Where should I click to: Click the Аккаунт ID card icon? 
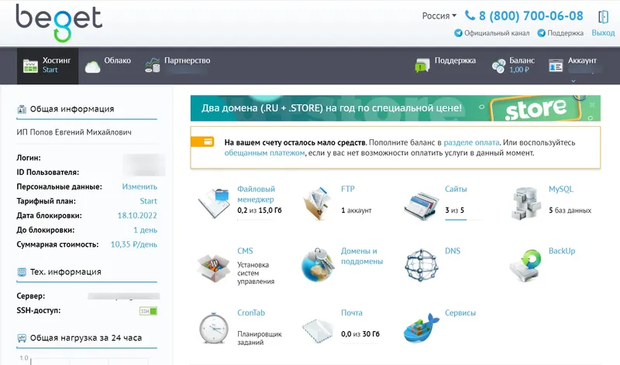click(556, 66)
